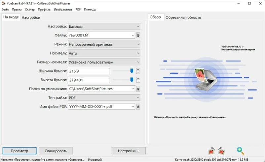The image size is (265, 162).
Task: Open the Сканер menu
Action: click(30, 10)
